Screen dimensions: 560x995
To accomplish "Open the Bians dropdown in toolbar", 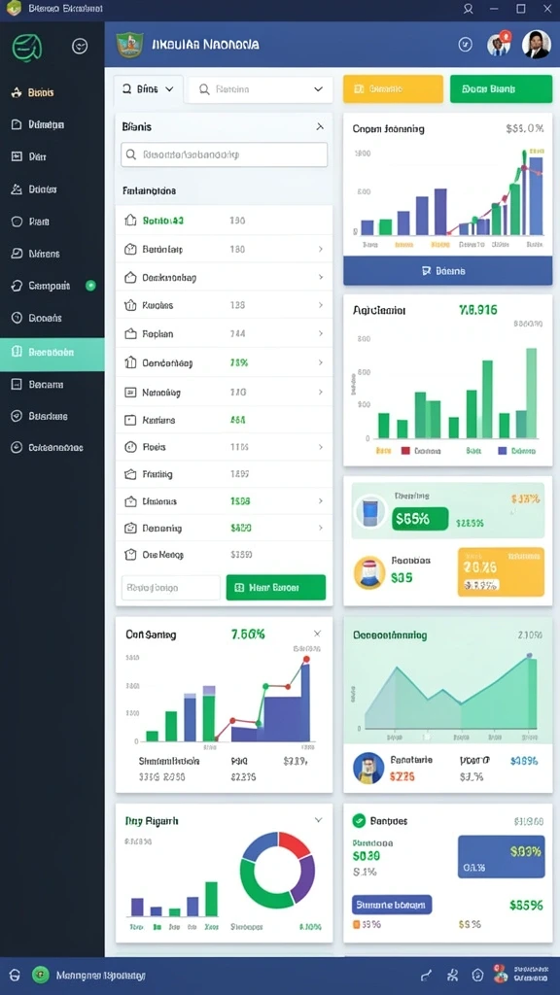I will (149, 89).
